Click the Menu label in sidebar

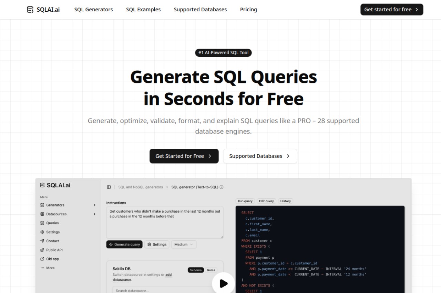point(44,197)
